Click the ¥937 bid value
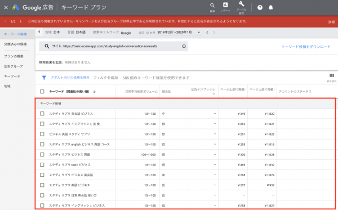The height and width of the screenshot is (210, 338). 270,185
